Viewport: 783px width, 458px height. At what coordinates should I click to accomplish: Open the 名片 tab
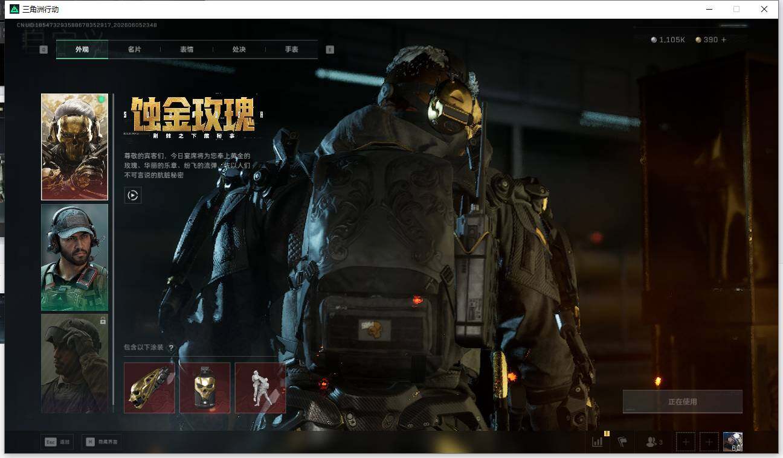134,49
